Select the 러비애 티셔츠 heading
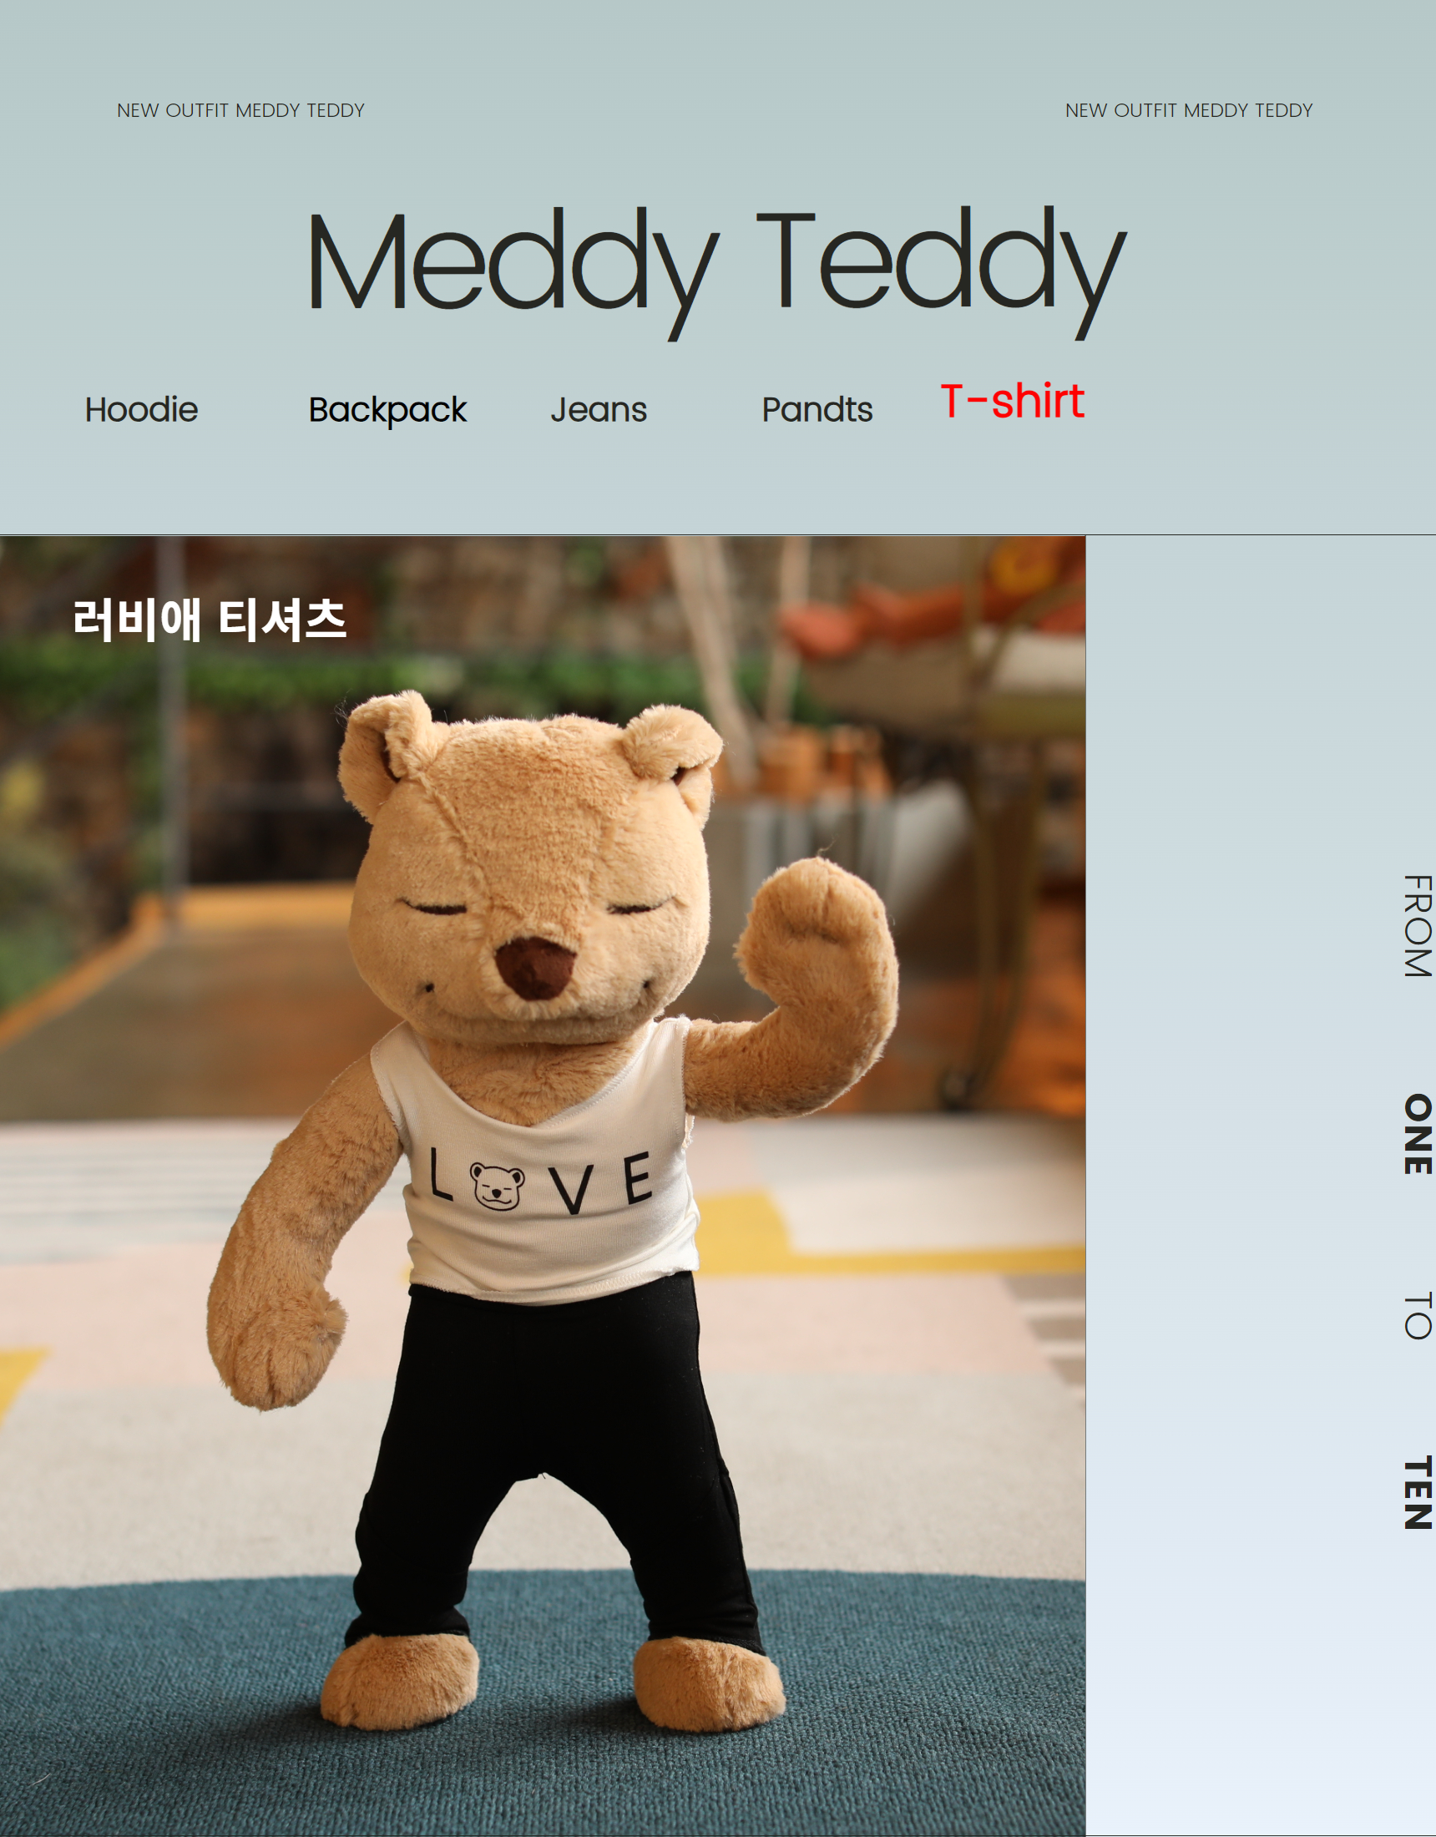The image size is (1436, 1837). pos(210,620)
